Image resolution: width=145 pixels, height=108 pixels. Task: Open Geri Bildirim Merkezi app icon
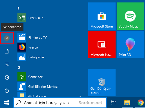(22, 86)
